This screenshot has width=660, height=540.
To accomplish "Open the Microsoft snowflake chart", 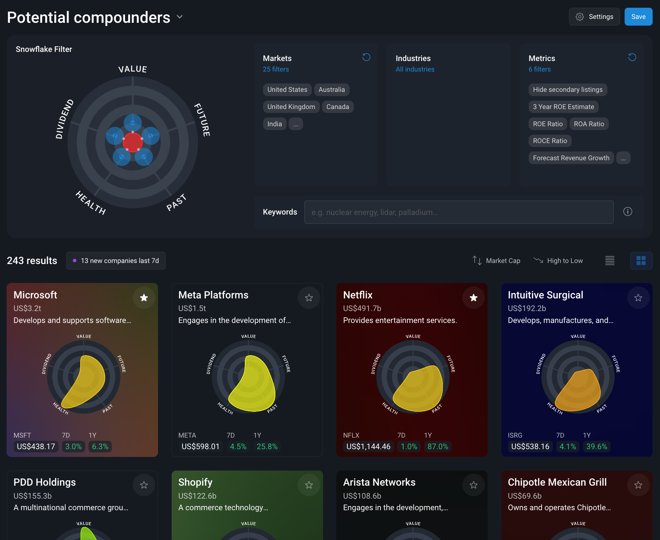I will point(84,377).
